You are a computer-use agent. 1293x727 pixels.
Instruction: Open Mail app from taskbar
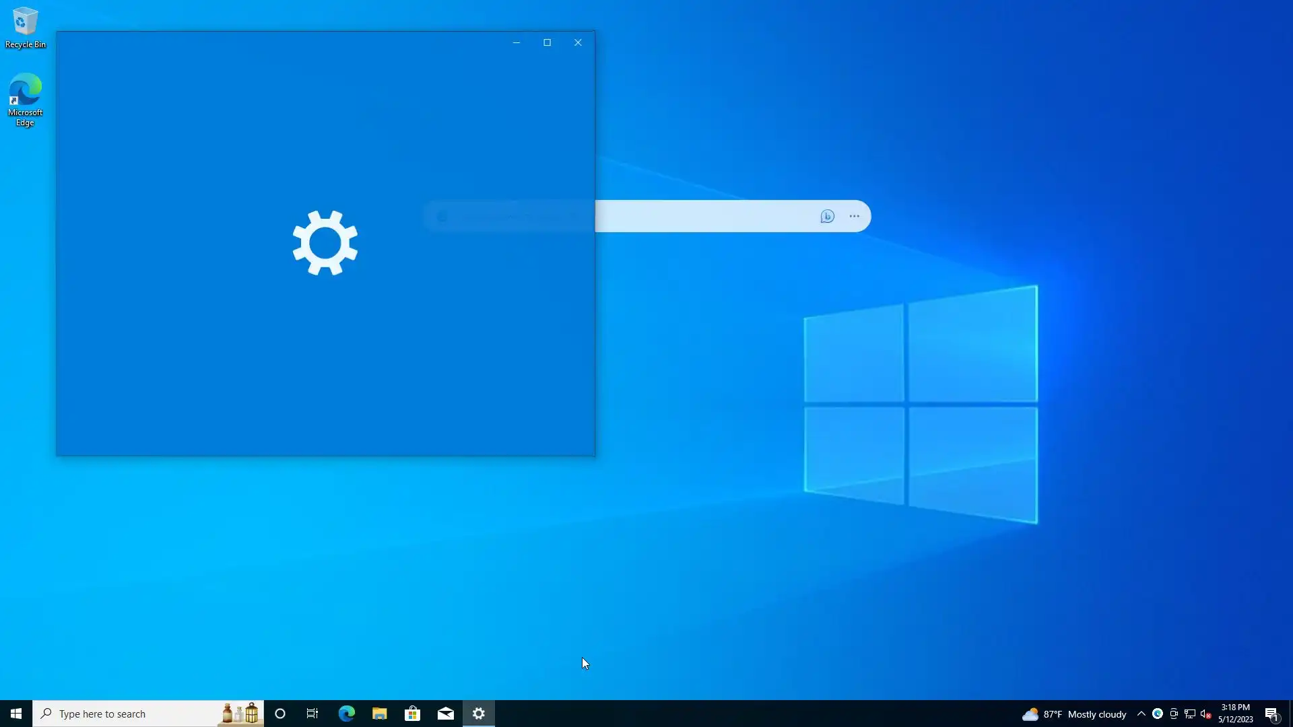[x=446, y=714]
